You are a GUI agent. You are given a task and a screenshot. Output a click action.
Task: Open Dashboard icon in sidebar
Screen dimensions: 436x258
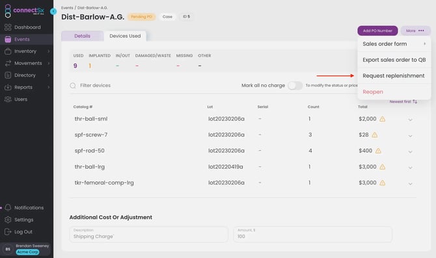pos(8,27)
